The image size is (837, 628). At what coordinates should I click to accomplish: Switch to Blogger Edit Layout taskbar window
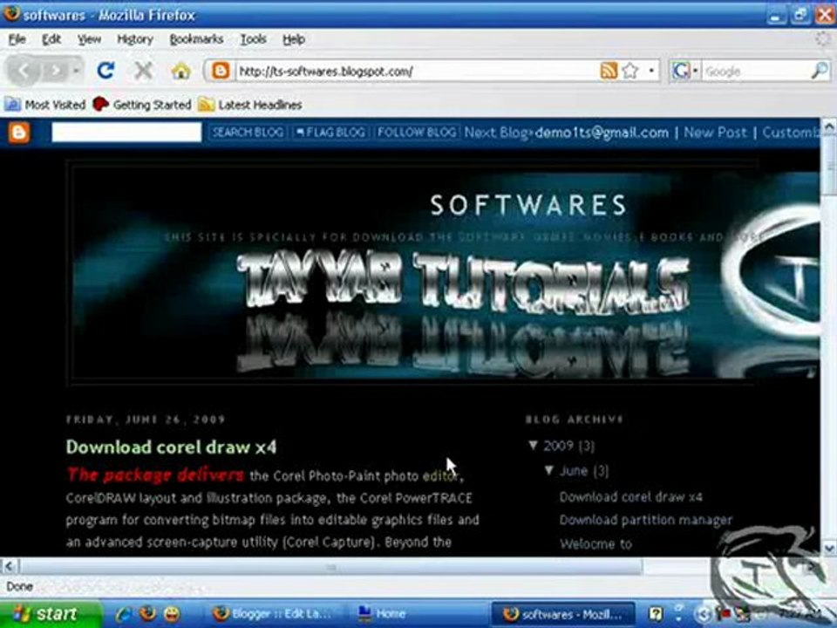(274, 614)
